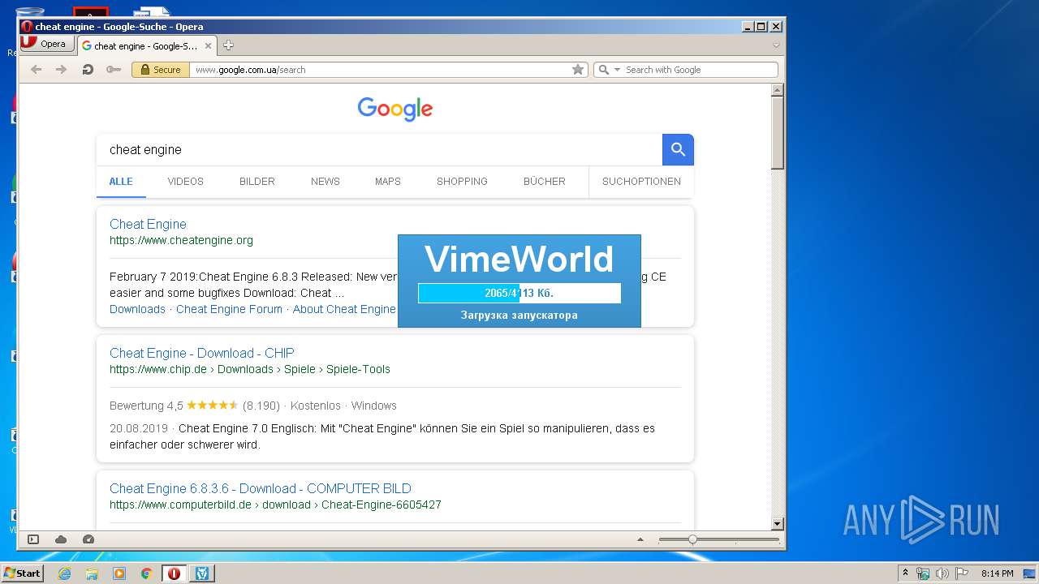Switch to the BÜCHER tab

click(545, 182)
